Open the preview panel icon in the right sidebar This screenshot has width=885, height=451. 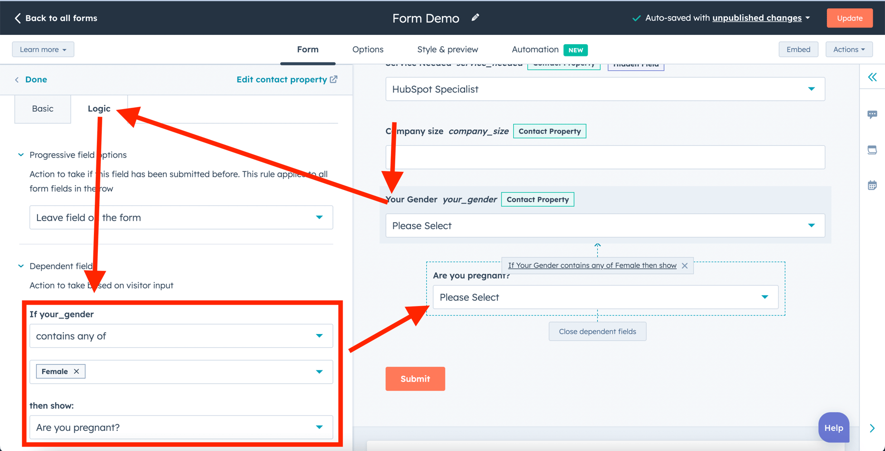pyautogui.click(x=872, y=149)
